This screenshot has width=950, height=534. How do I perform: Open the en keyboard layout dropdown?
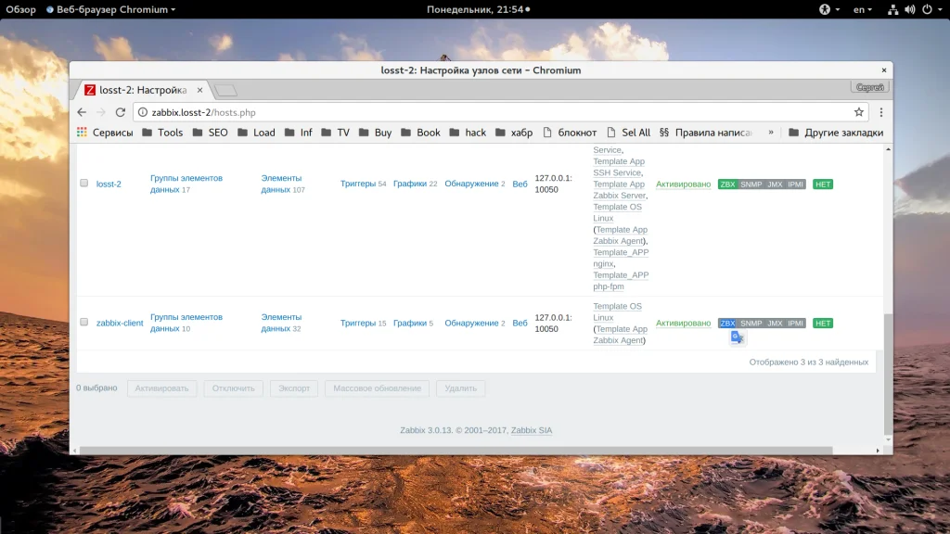863,9
